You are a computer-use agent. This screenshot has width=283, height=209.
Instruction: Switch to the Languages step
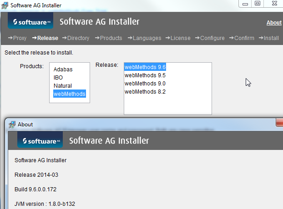[144, 38]
